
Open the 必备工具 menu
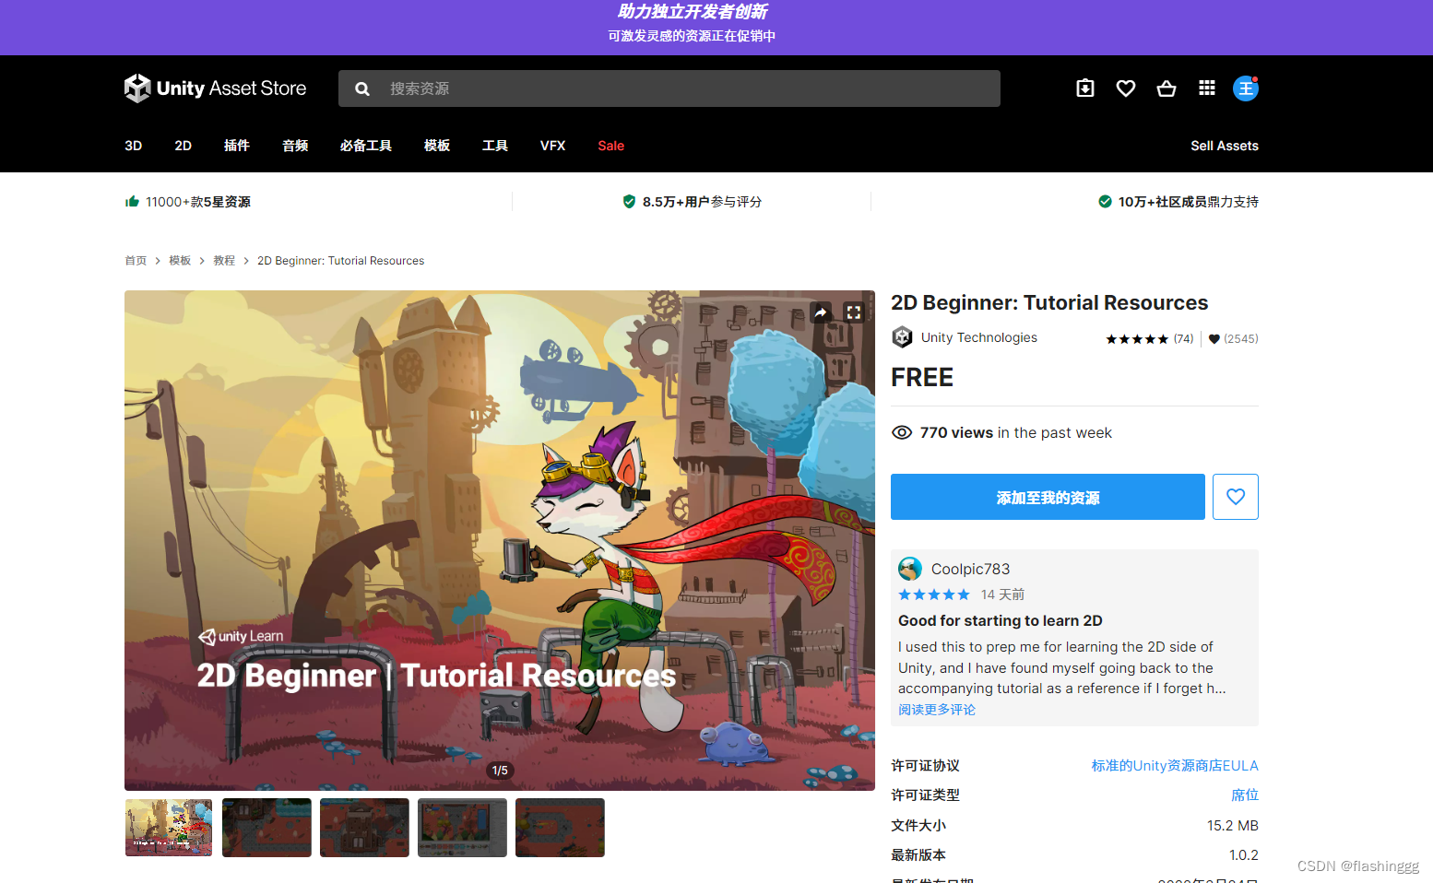366,146
